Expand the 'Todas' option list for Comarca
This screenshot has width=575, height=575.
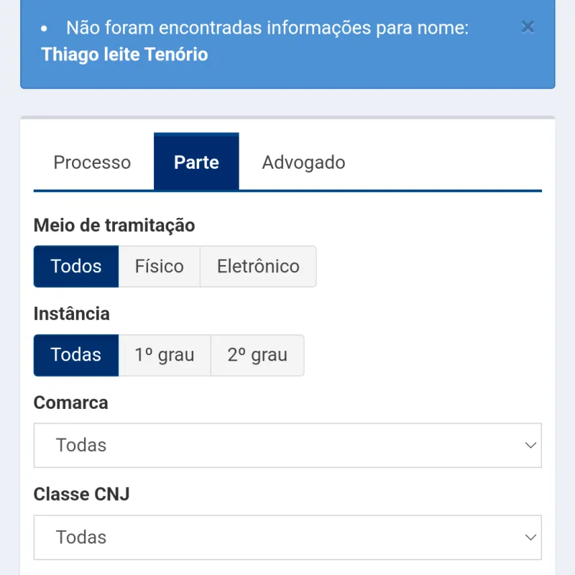click(x=287, y=446)
